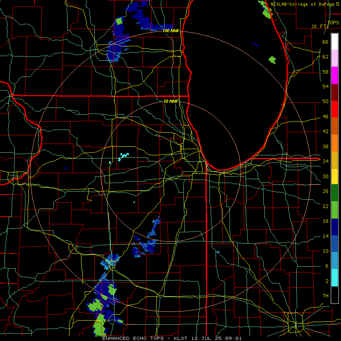Click the 2 legend value

coord(327,281)
